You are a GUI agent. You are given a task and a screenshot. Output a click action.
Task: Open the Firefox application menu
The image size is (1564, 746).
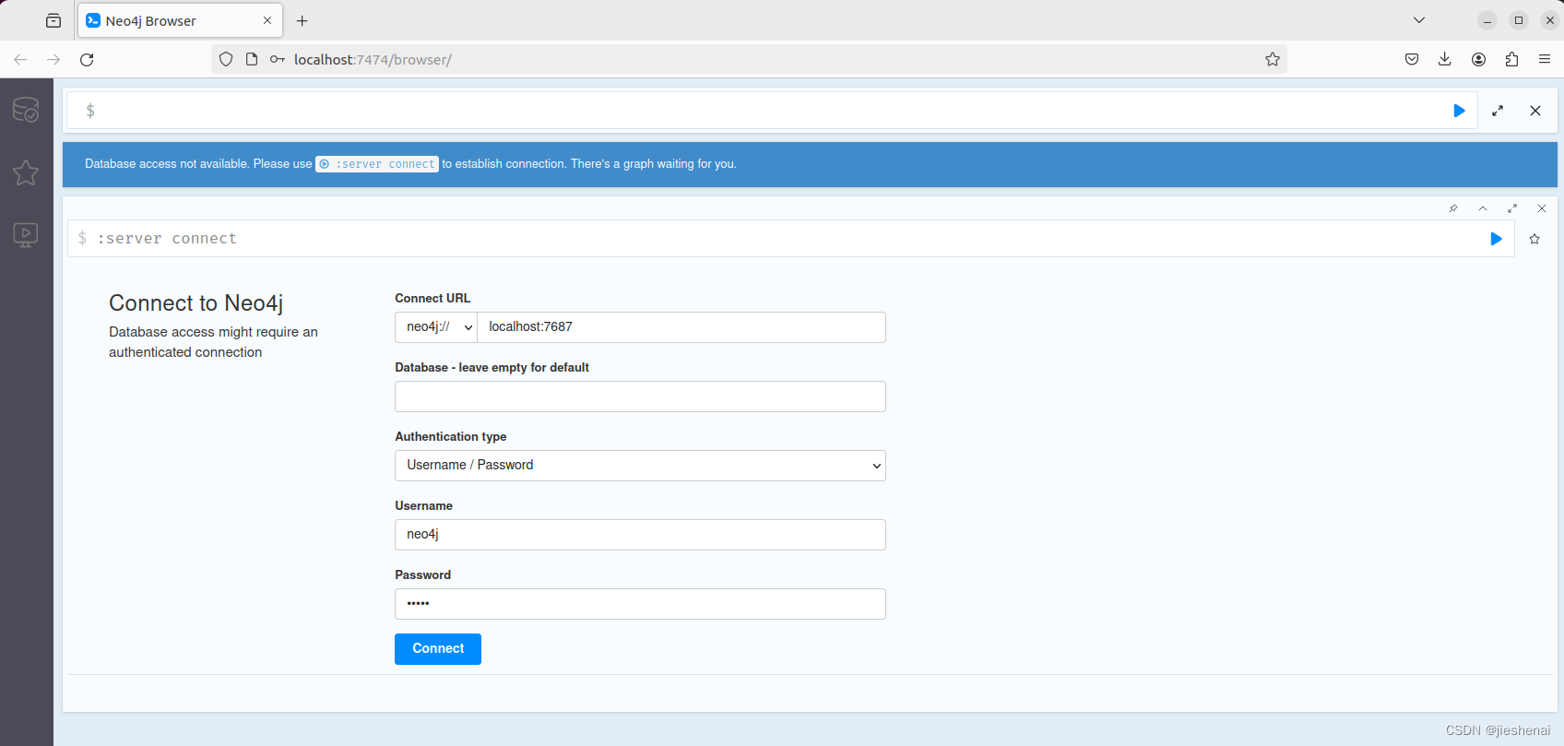coord(1545,59)
